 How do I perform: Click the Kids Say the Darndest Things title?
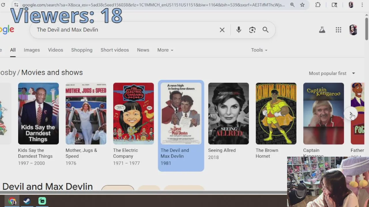35,153
